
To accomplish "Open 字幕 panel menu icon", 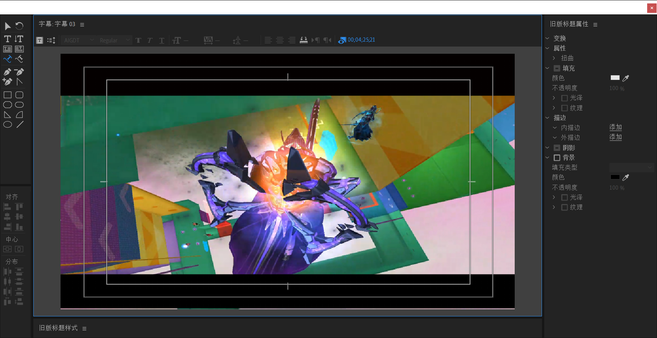I will (82, 25).
